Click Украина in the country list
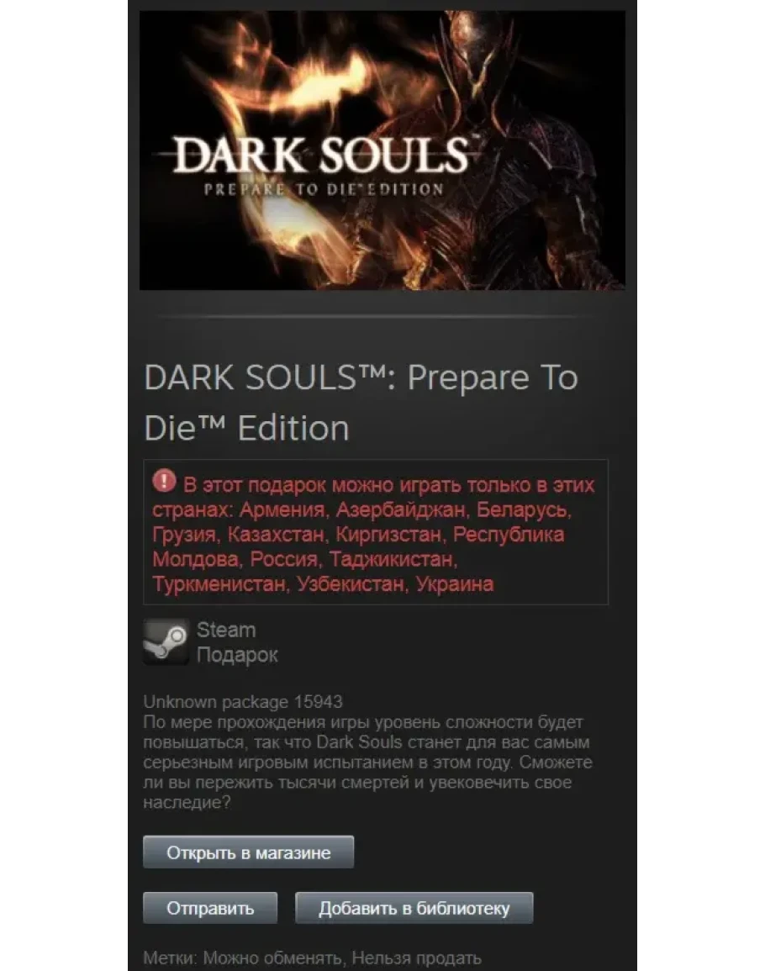The height and width of the screenshot is (971, 765). tap(455, 584)
